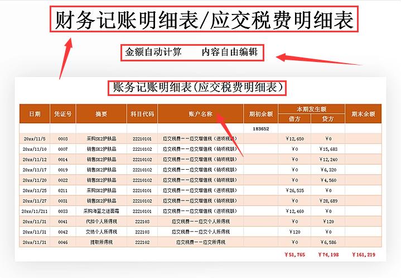
Task: Click voucher number 0031
Action: (62, 201)
